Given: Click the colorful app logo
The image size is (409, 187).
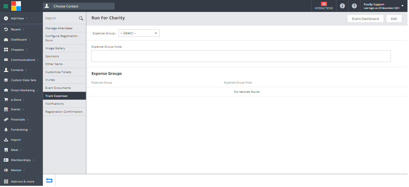Looking at the screenshot, I should pyautogui.click(x=16, y=6).
